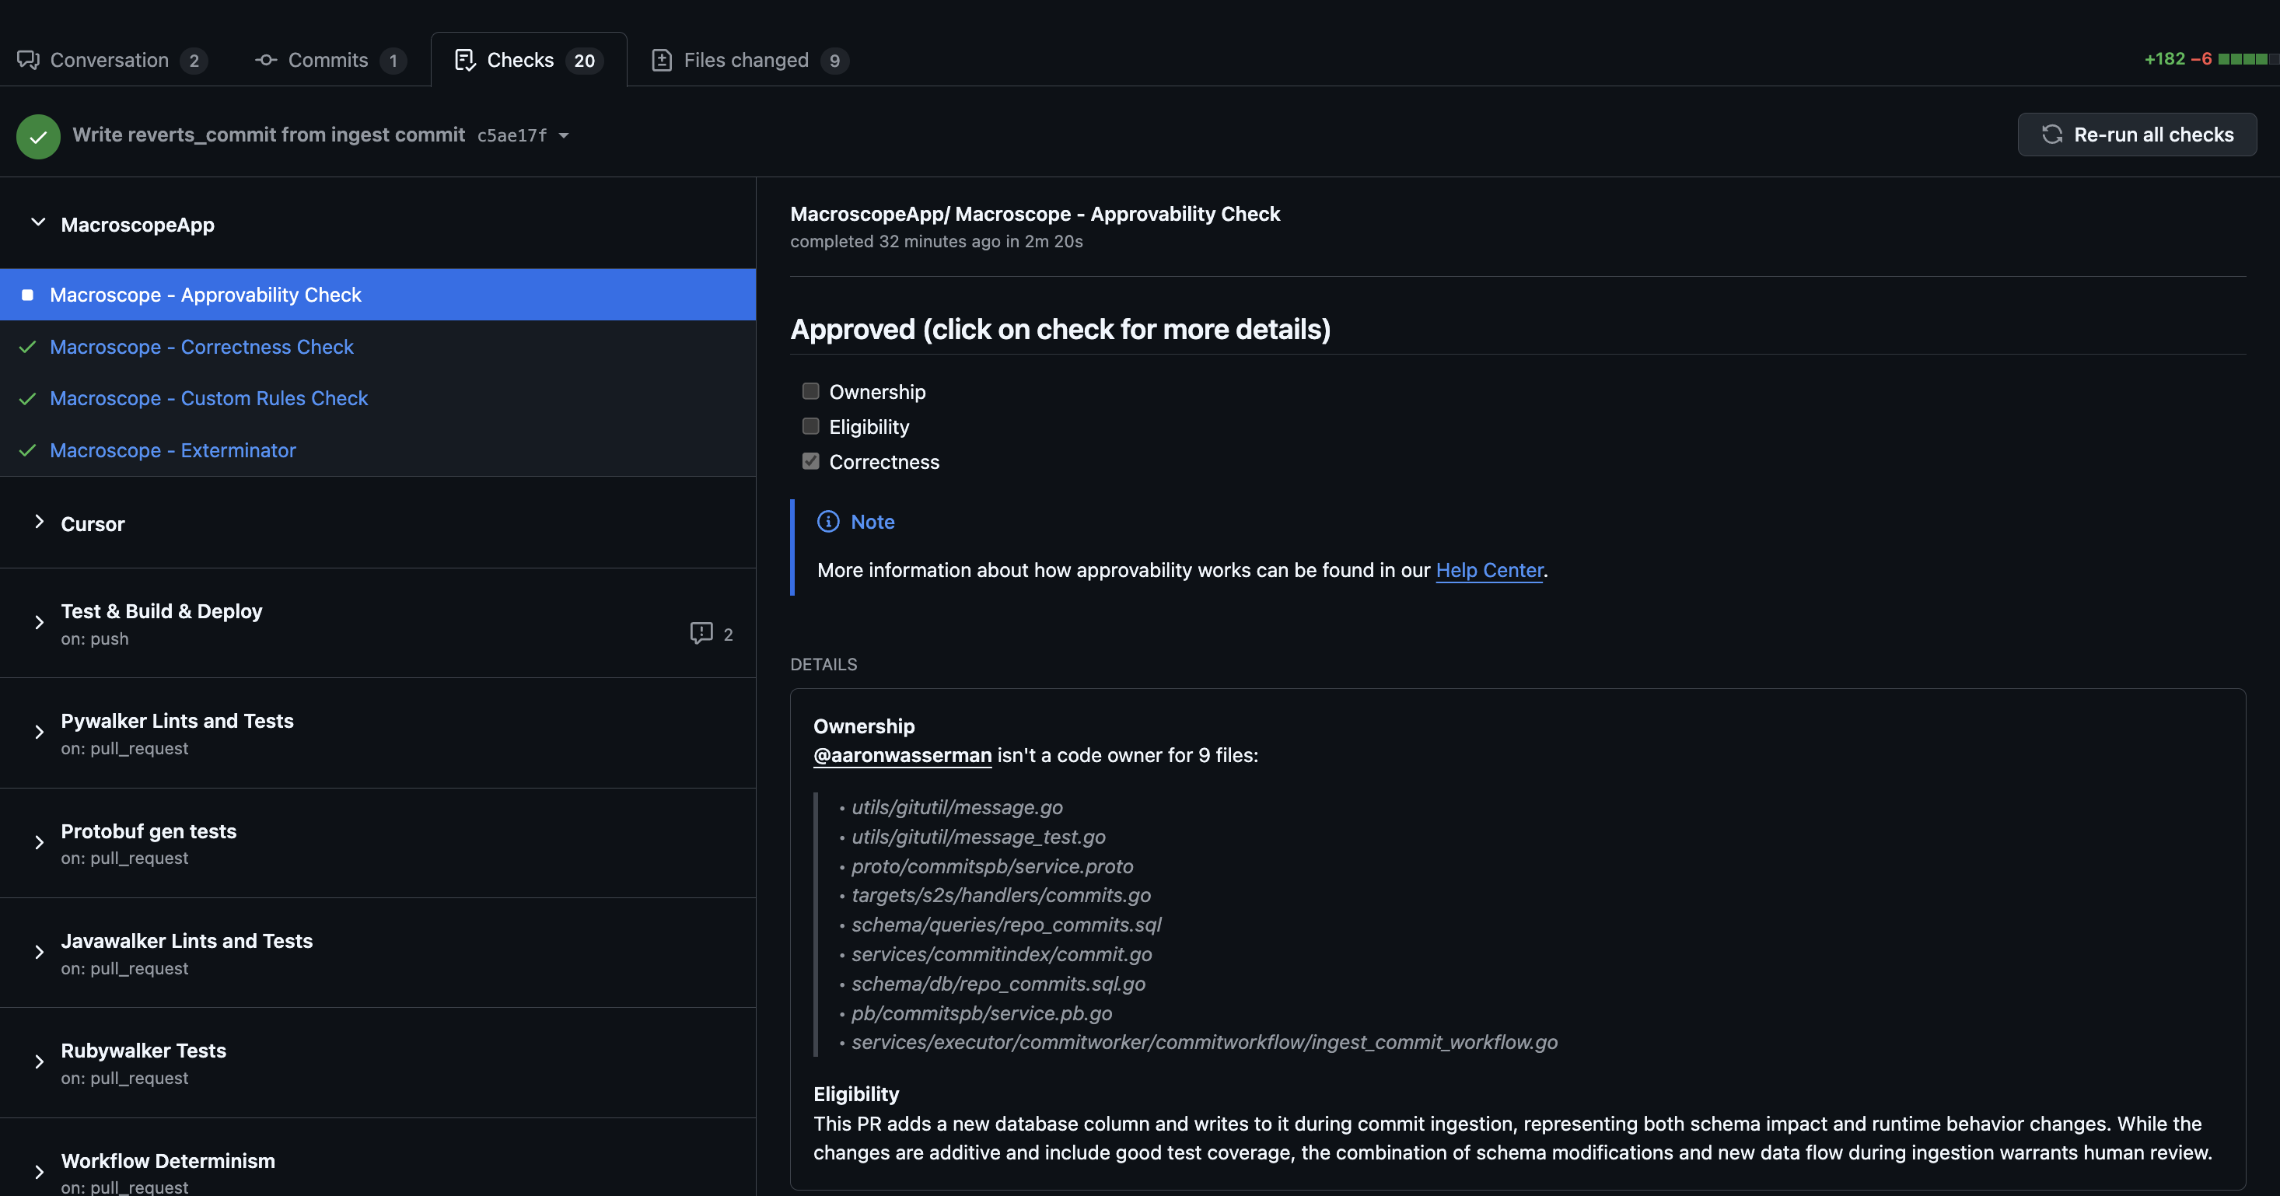Open the Help Center link

1488,570
